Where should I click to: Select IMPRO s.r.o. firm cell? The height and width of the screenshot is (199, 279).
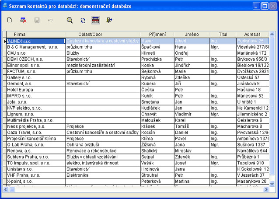click(x=36, y=96)
